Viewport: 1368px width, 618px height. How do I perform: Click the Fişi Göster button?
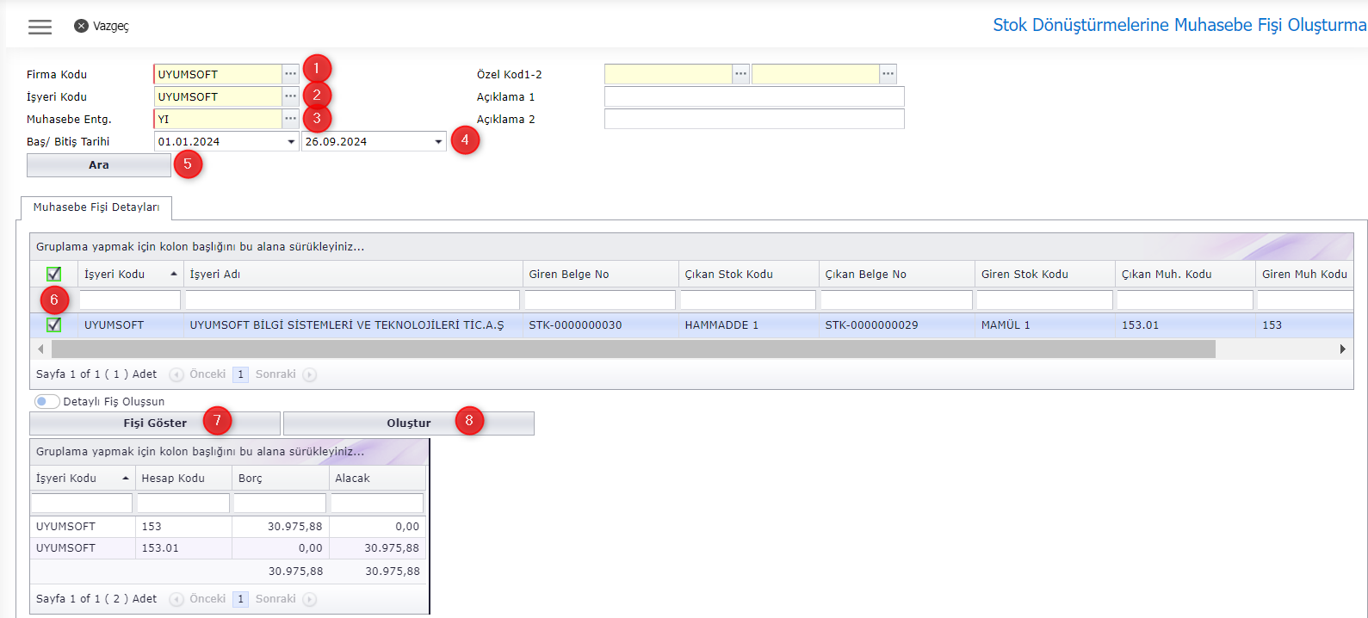click(155, 423)
